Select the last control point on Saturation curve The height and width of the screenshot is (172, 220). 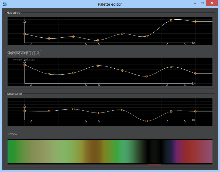[195, 73]
